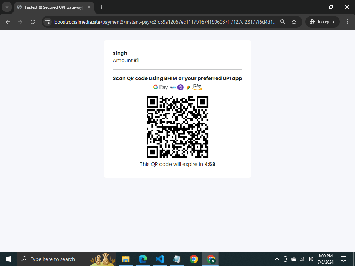Viewport: 355px width, 266px height.
Task: Show hidden system tray icons
Action: (277, 259)
